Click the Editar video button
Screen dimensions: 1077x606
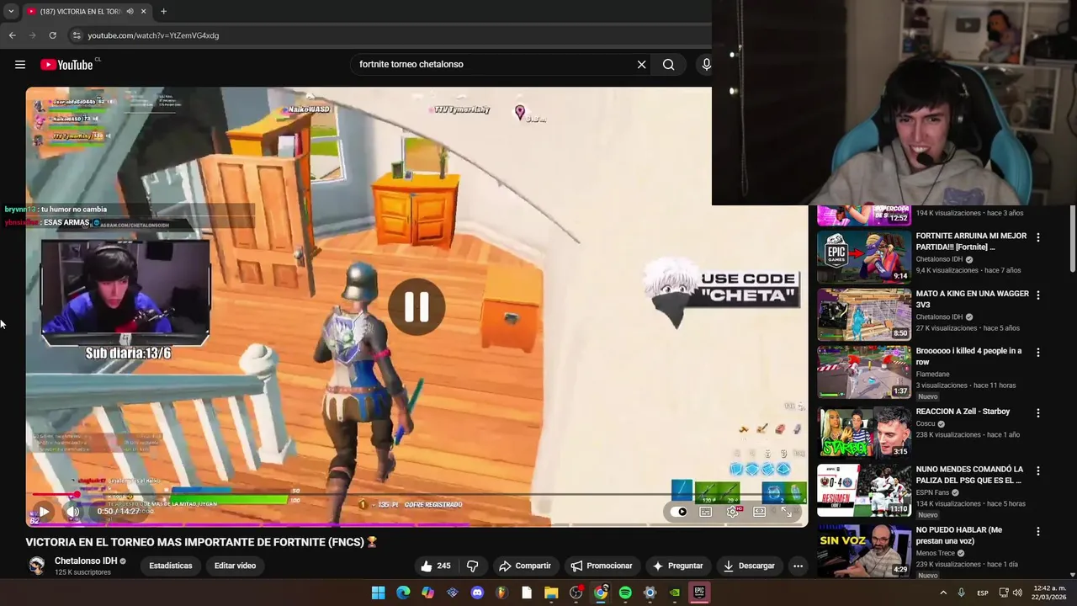(235, 566)
